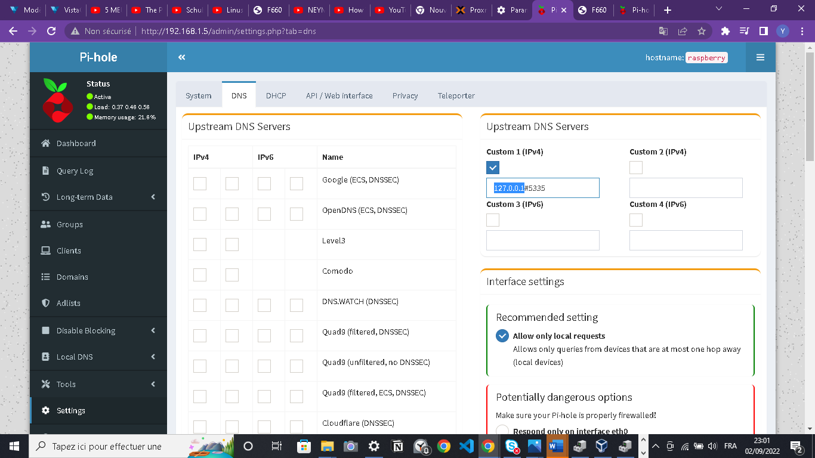Open the browser extensions puzzle icon

(726, 31)
